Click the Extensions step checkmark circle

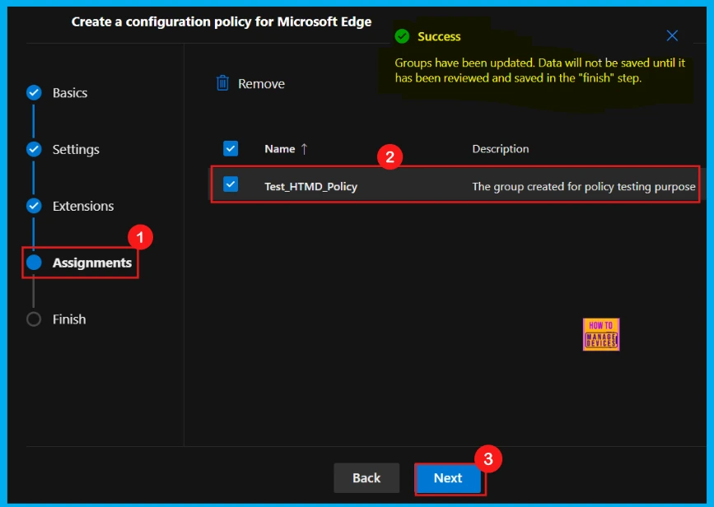(34, 206)
